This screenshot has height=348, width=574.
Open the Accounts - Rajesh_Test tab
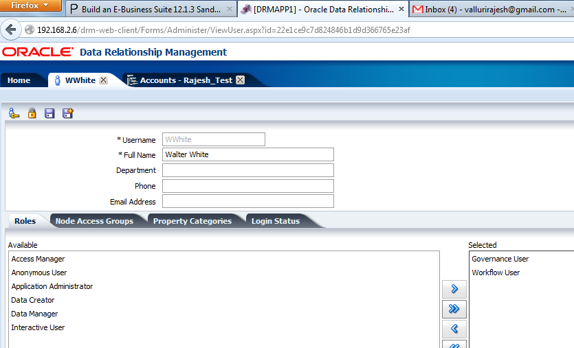(186, 80)
